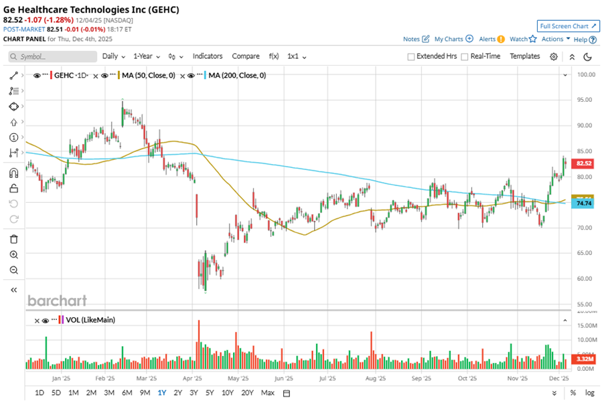
Task: Collapse the main chart legend chevron
Action: tap(565, 75)
